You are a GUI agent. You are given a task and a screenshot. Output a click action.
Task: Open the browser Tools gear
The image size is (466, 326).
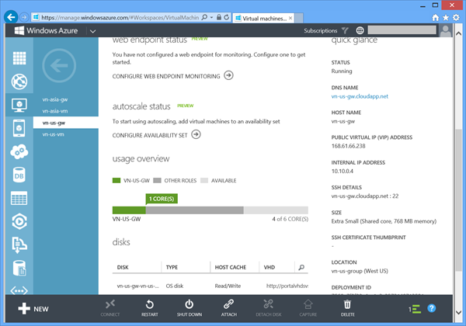(456, 18)
